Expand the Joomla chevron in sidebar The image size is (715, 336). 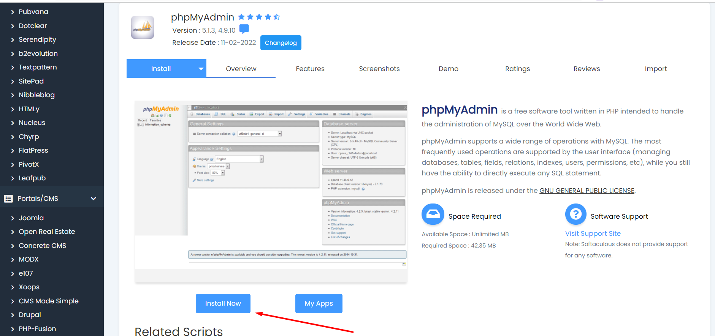[x=13, y=218]
